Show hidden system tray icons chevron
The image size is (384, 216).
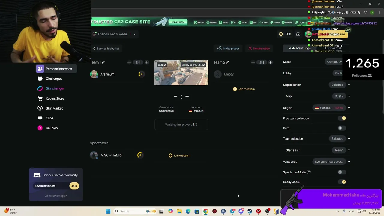point(338,211)
